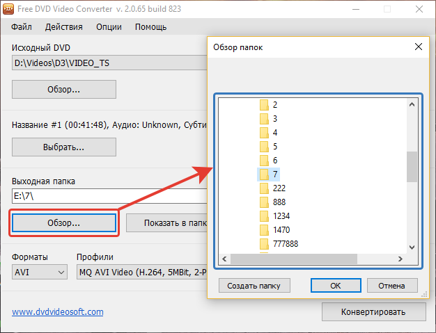Image resolution: width=436 pixels, height=333 pixels.
Task: Click the Конвертировать button
Action: click(x=374, y=312)
